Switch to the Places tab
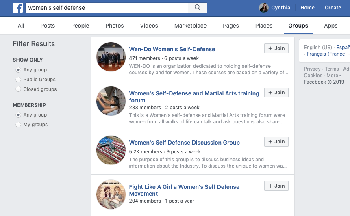The height and width of the screenshot is (216, 350). (263, 26)
